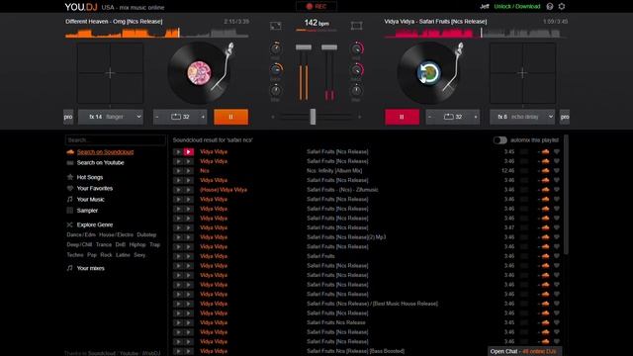
Task: Click the left deck FX XY pad
Action: pos(110,73)
